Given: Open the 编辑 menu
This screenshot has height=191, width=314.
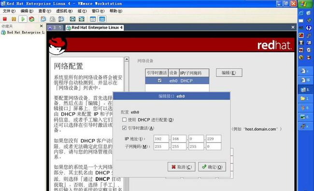Looking at the screenshot, I should pos(27,11).
